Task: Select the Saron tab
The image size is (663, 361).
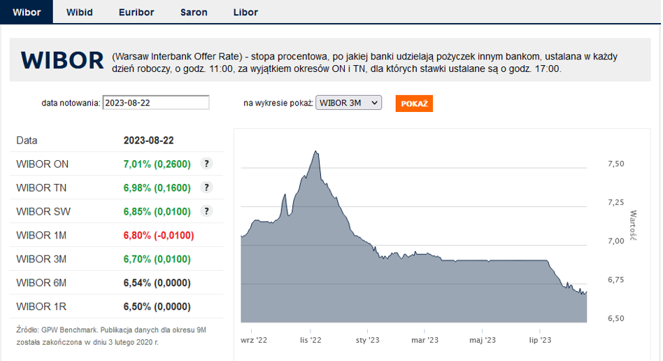Action: click(194, 12)
